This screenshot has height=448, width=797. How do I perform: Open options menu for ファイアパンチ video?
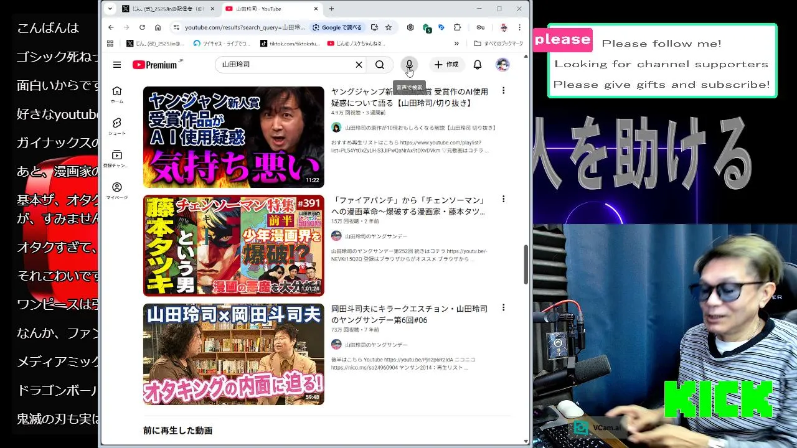(503, 199)
